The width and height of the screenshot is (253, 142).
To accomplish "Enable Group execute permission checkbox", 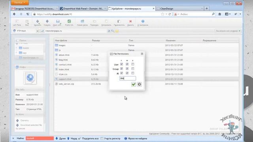I will [133, 69].
